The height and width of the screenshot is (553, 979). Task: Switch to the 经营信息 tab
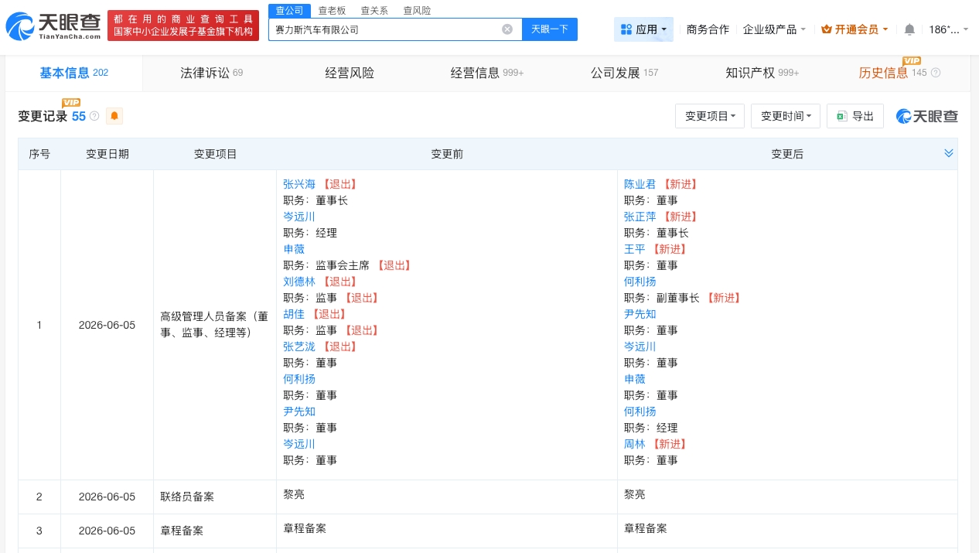487,73
